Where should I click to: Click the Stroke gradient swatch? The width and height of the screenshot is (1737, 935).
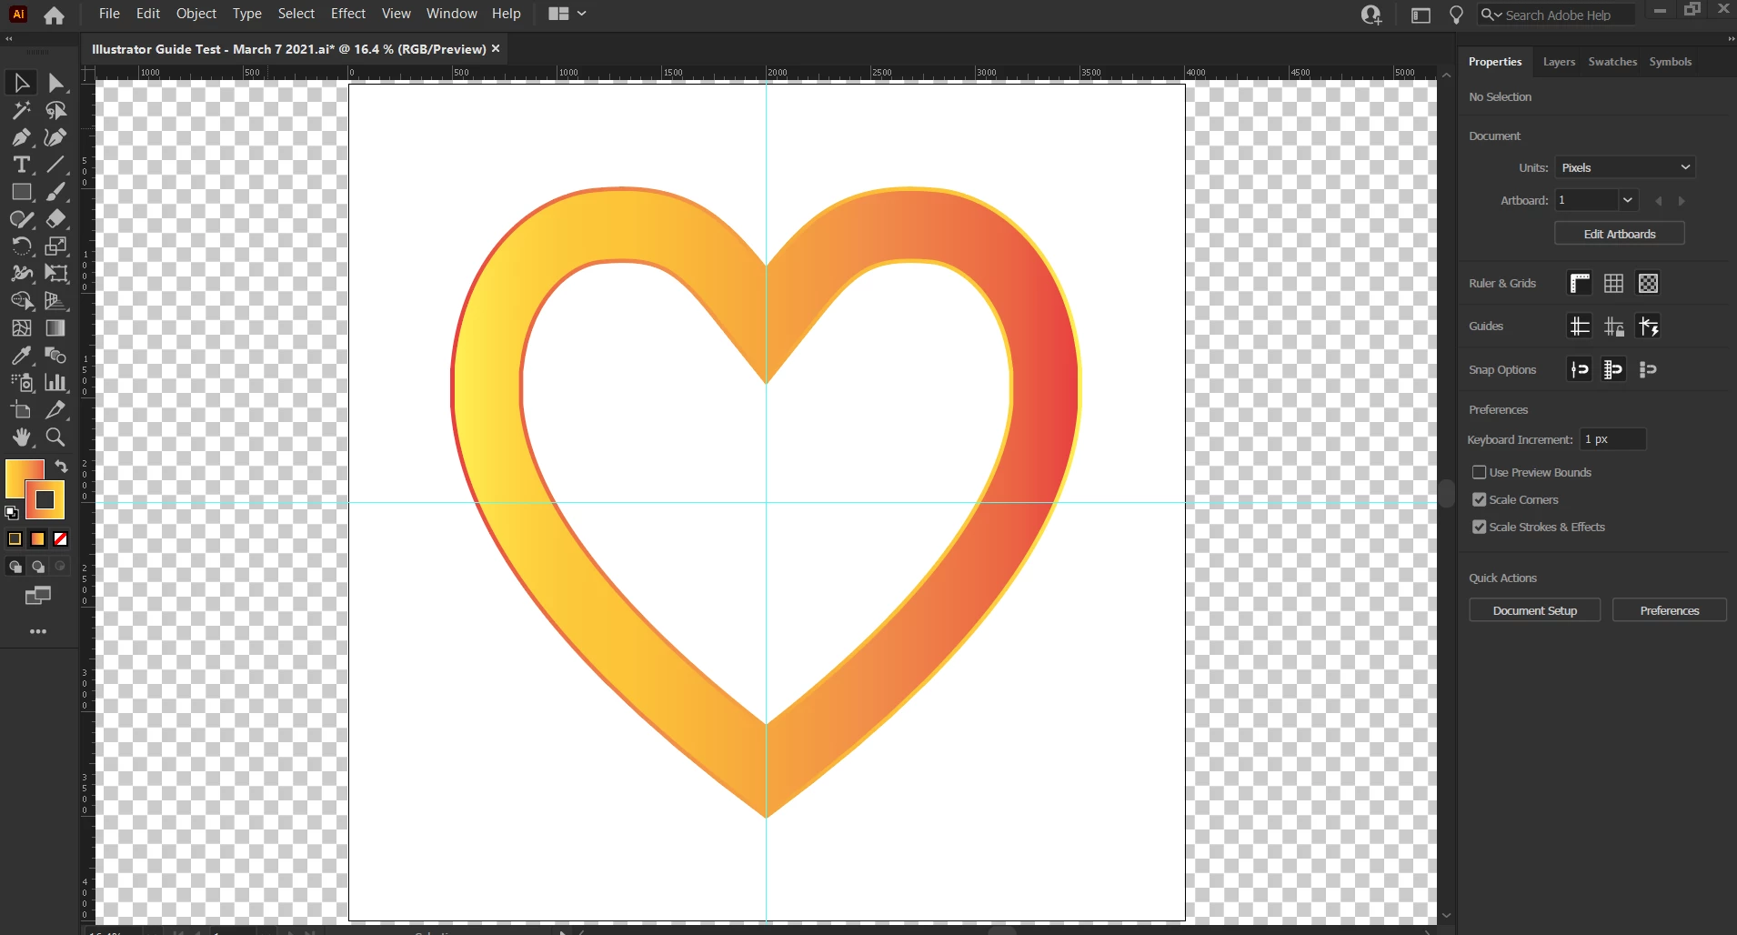45,500
